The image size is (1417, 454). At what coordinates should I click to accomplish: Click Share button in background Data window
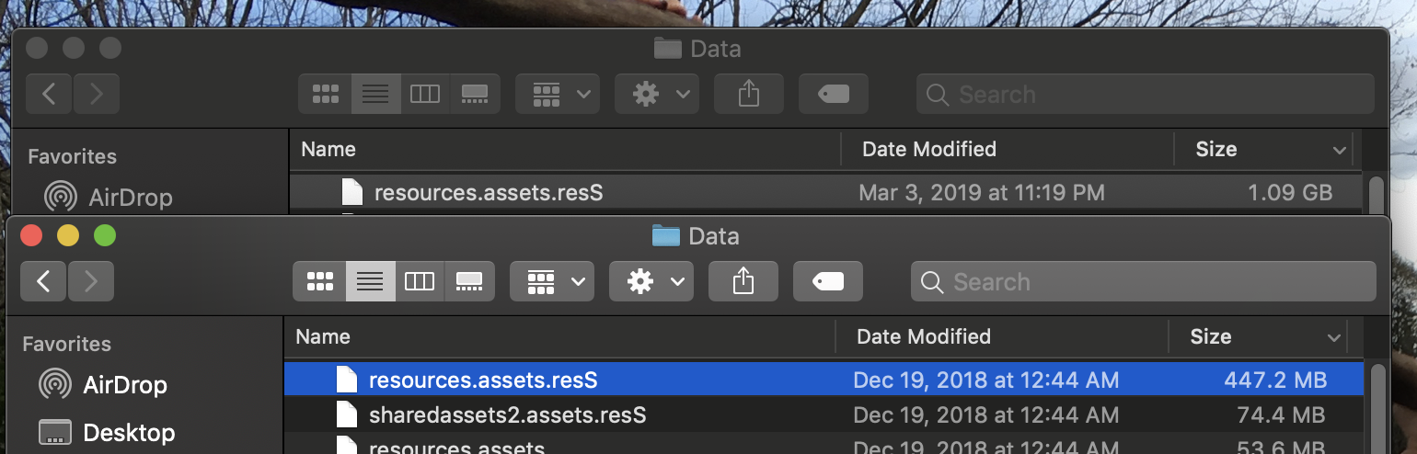(x=749, y=94)
